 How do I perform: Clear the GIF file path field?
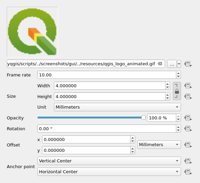pyautogui.click(x=160, y=64)
